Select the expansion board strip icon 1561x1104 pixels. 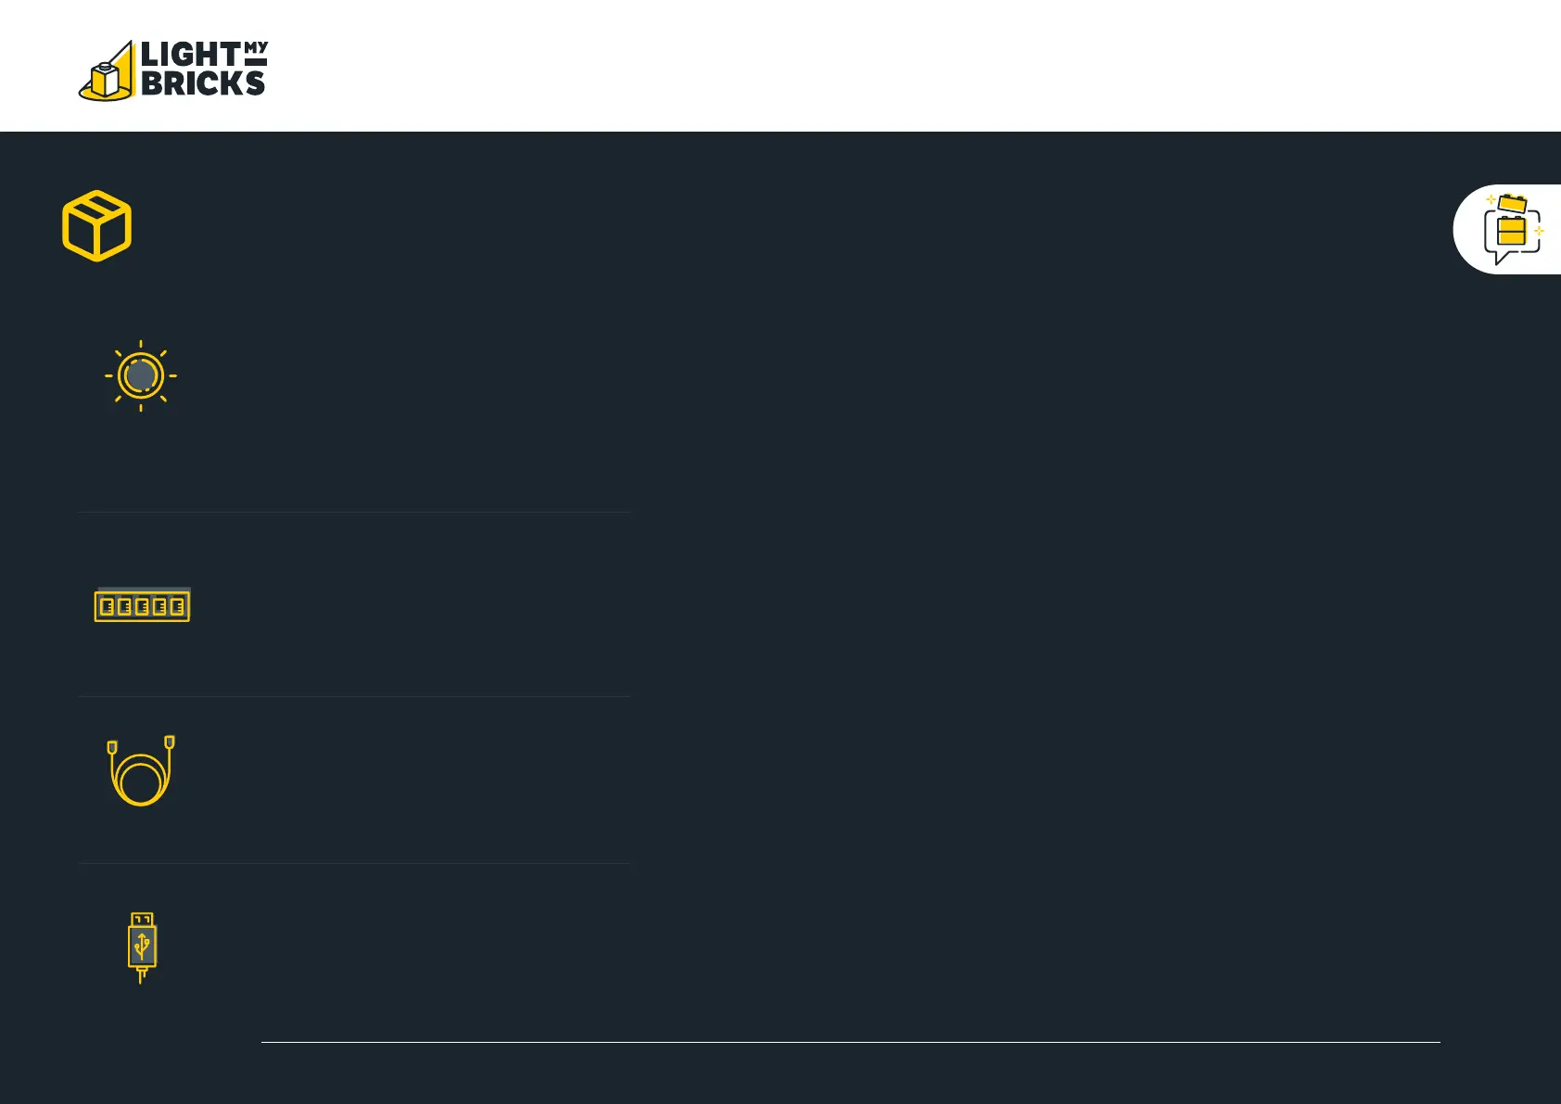[143, 606]
